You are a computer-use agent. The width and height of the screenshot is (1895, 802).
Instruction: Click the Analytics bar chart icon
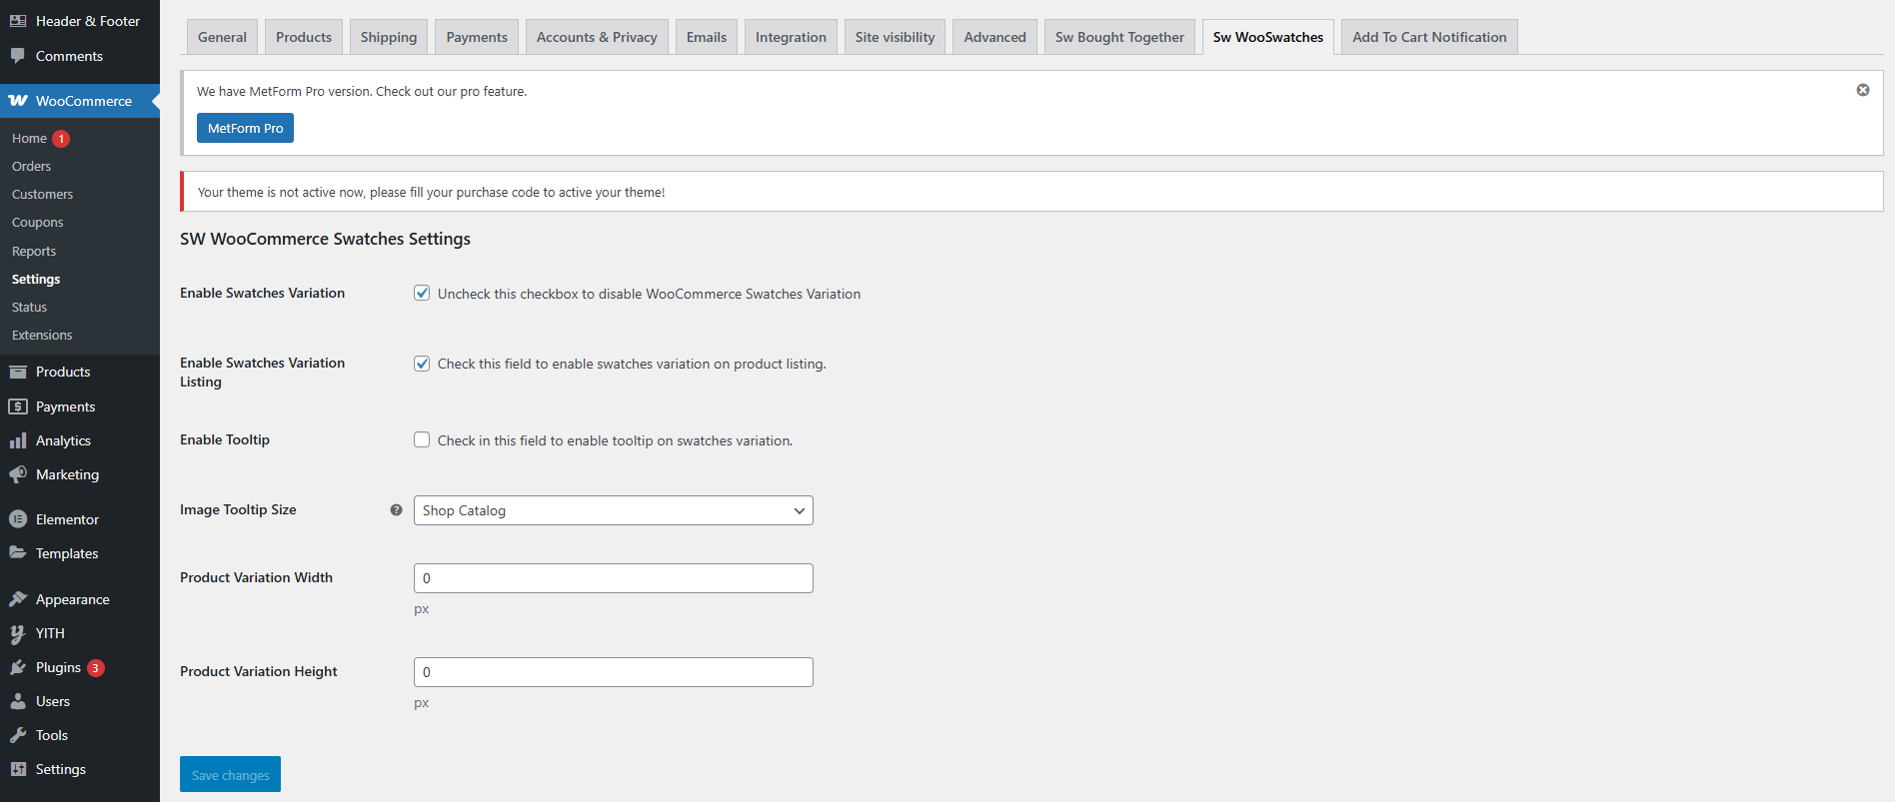tap(18, 440)
